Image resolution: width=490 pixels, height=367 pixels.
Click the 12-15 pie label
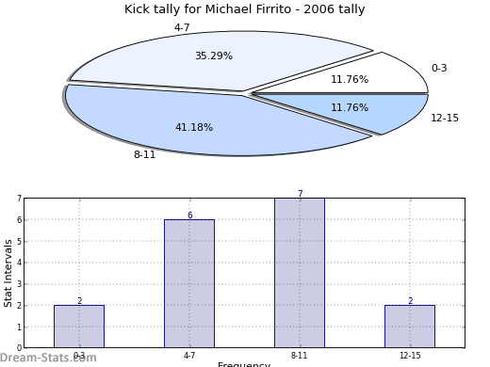pos(445,118)
